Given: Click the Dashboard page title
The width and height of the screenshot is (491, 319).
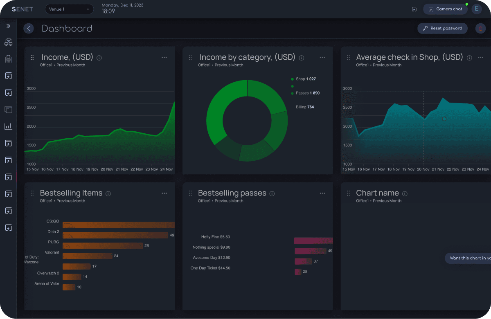Looking at the screenshot, I should [x=67, y=28].
